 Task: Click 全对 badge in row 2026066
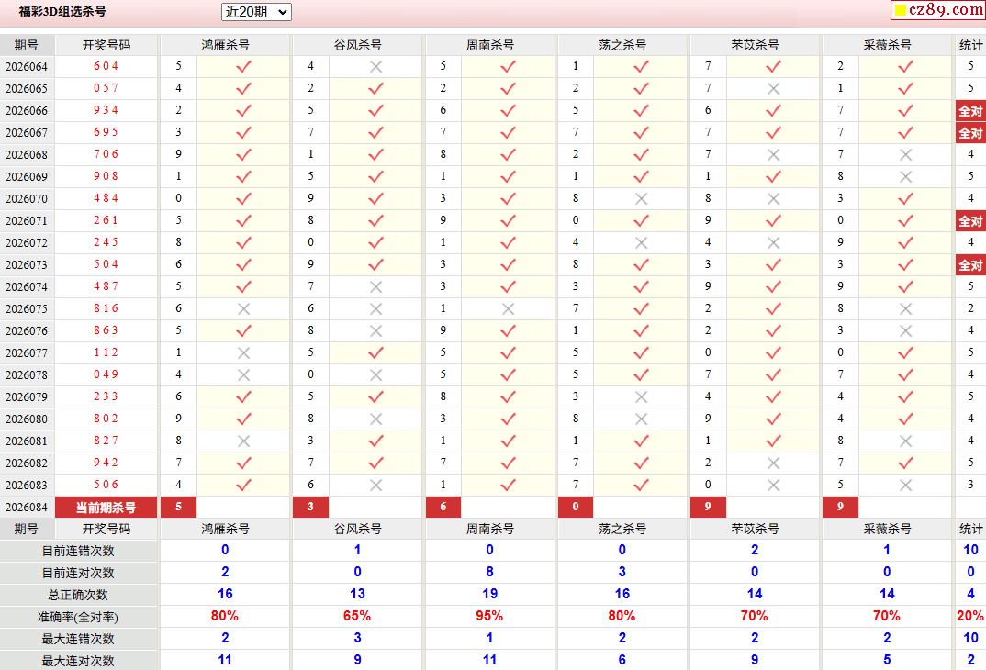[970, 111]
